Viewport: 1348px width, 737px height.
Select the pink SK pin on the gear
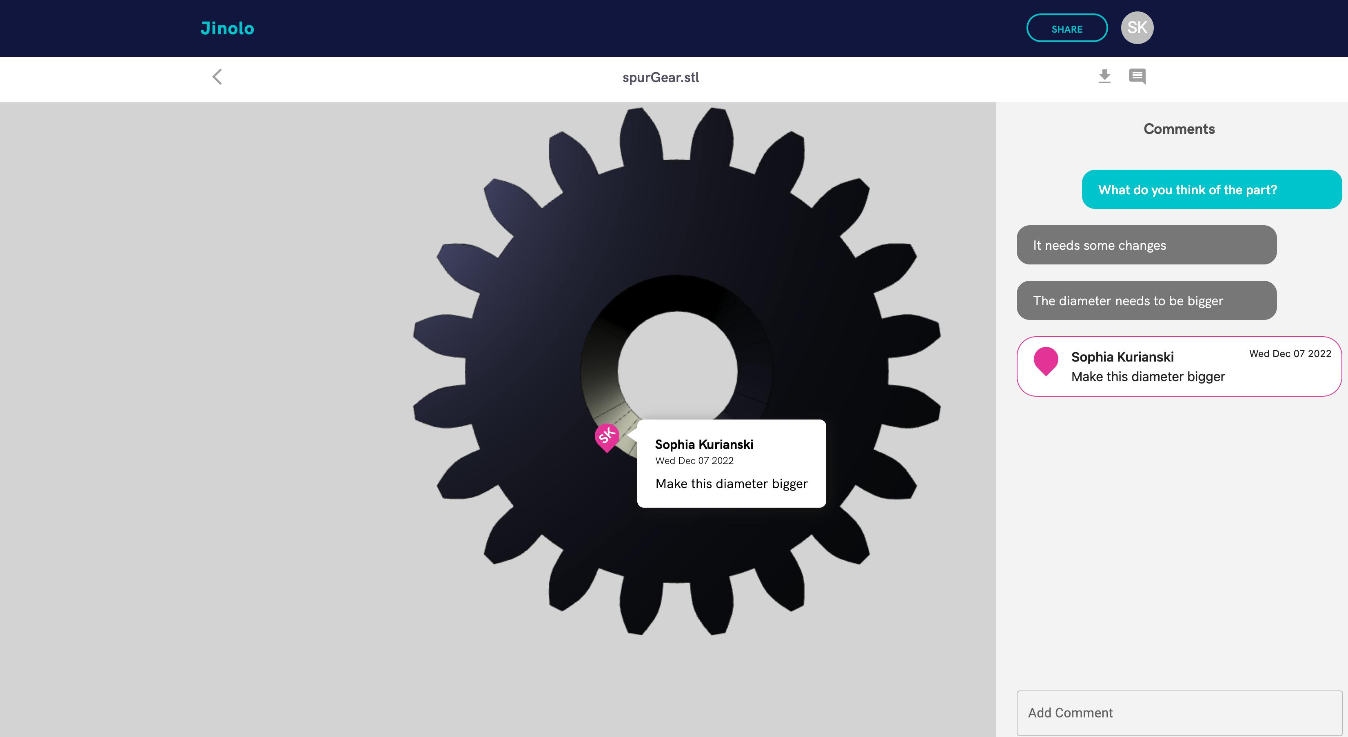(607, 437)
